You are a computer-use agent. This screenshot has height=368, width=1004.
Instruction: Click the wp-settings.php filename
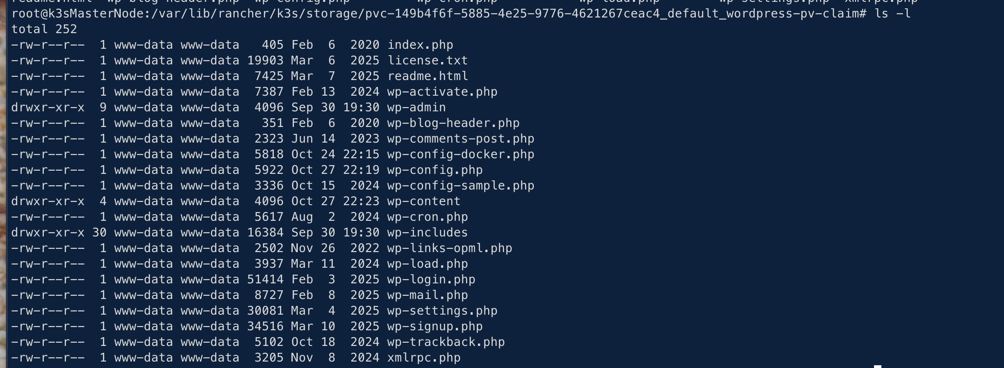[442, 311]
